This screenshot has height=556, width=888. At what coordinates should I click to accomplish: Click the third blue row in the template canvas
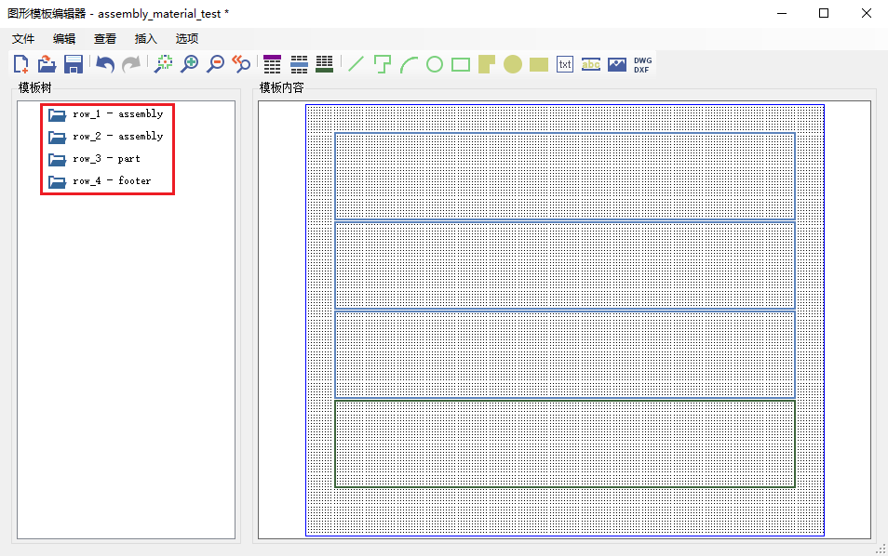pyautogui.click(x=565, y=354)
